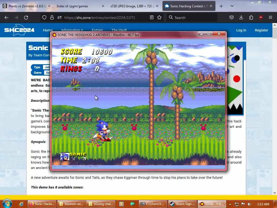Go back using the browser back arrow
The width and height of the screenshot is (277, 208).
pyautogui.click(x=6, y=18)
